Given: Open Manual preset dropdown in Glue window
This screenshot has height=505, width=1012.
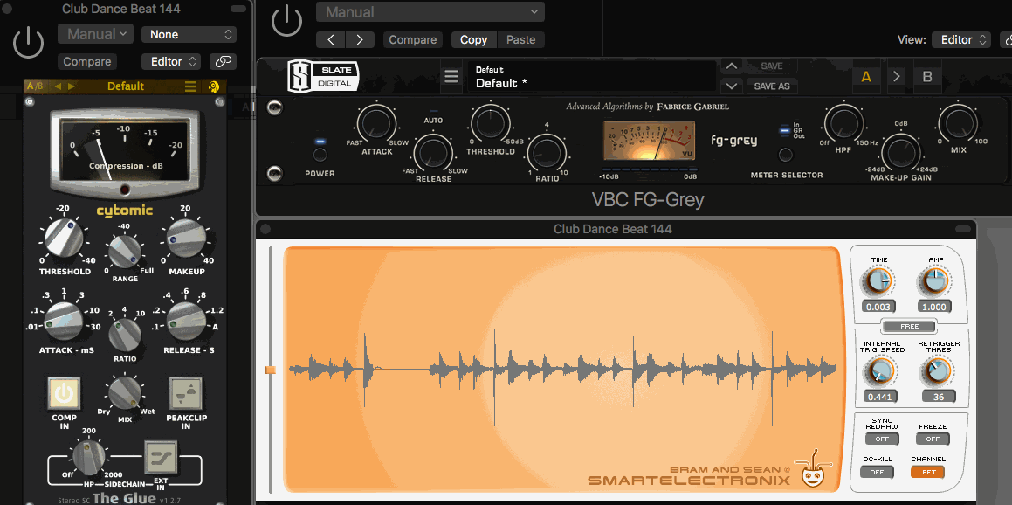Looking at the screenshot, I should tap(95, 34).
